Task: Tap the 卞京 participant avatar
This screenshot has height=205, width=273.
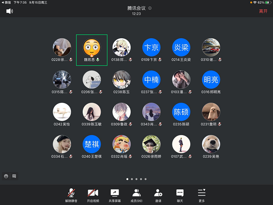Action: 151,47
